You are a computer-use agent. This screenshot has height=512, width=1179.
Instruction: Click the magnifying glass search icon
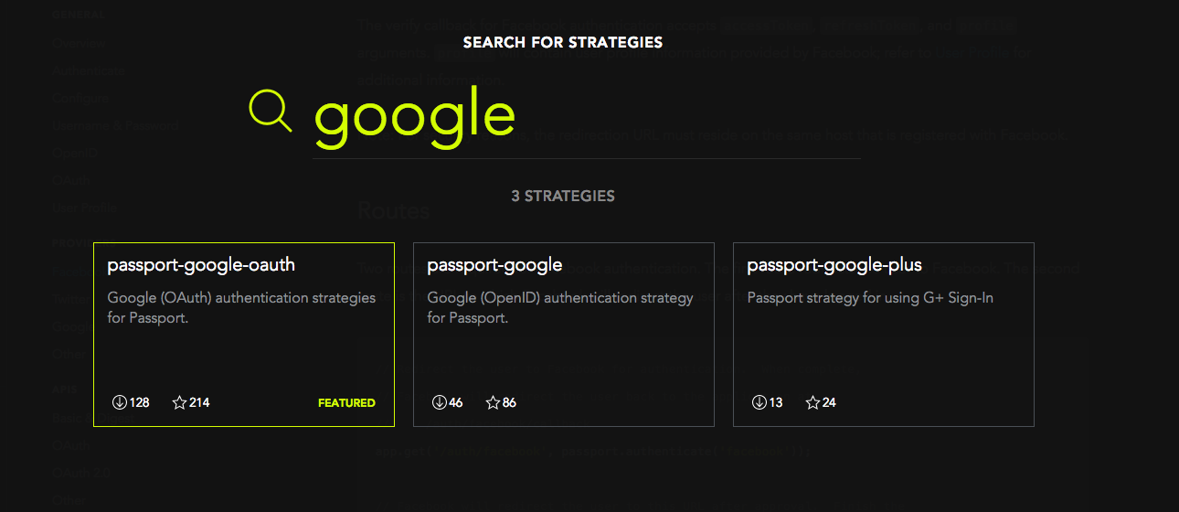click(270, 112)
